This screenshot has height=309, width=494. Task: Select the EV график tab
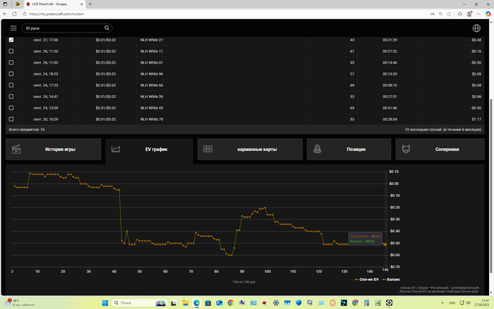(150, 150)
